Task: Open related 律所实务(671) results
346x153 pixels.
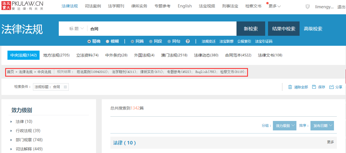Action: [152, 72]
